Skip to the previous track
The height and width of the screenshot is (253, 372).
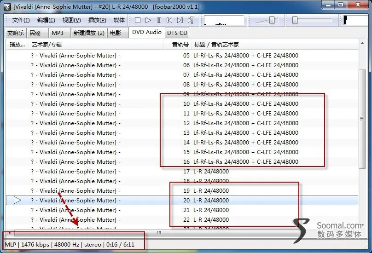[x=169, y=20]
